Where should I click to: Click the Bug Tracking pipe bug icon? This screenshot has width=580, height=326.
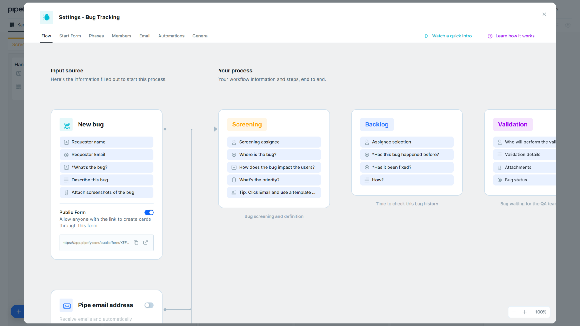click(x=47, y=17)
